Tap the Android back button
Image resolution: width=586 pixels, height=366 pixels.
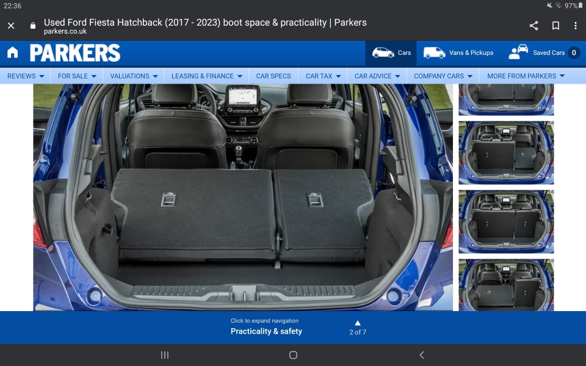point(422,355)
